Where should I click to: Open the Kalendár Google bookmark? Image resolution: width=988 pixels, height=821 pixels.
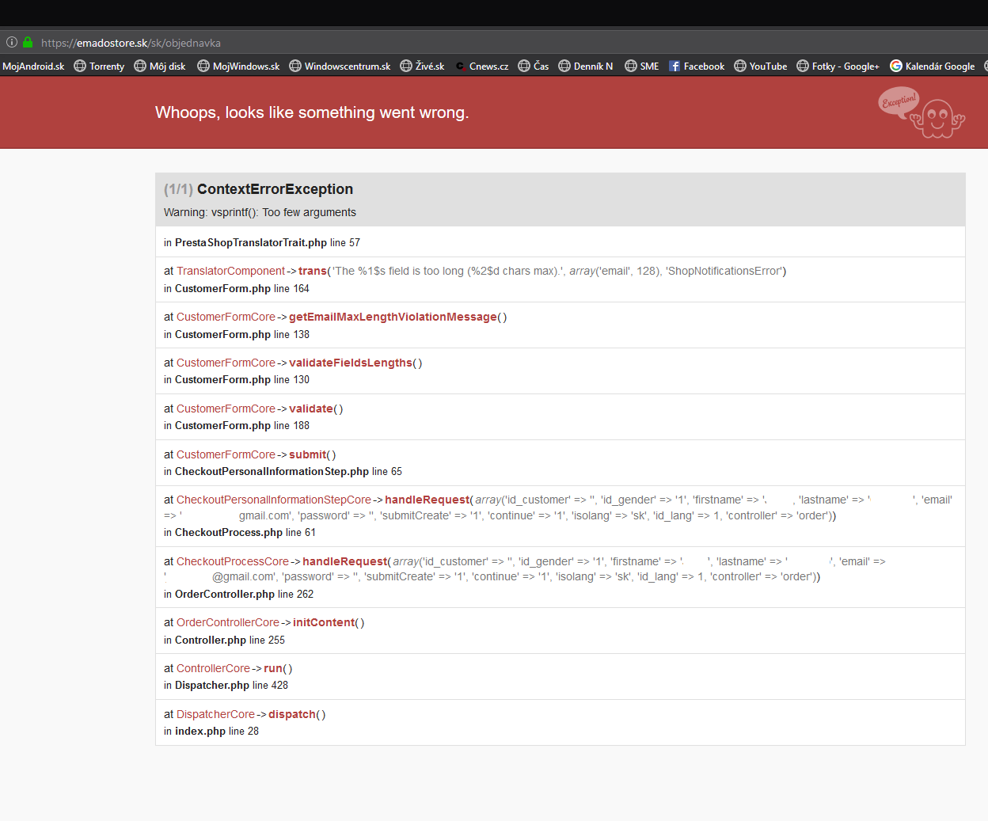click(932, 67)
